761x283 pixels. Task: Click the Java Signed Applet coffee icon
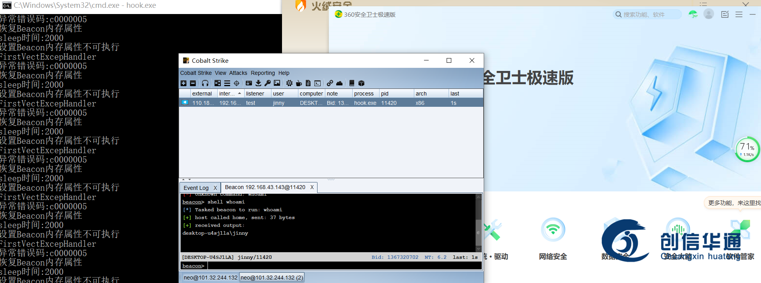(x=299, y=83)
